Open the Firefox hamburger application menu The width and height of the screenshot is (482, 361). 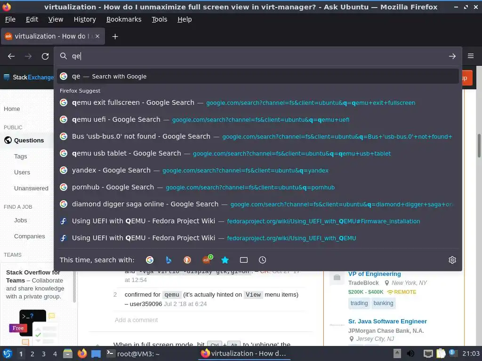click(x=471, y=56)
